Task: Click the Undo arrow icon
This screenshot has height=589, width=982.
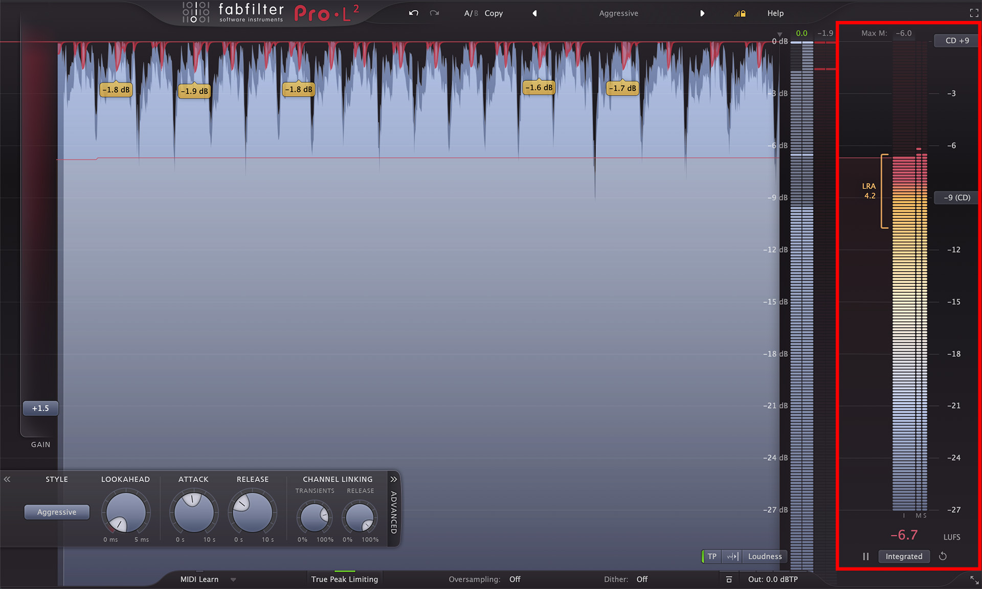Action: [413, 13]
